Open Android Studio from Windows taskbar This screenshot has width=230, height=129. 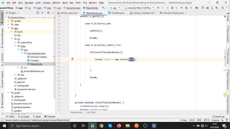click(x=92, y=126)
